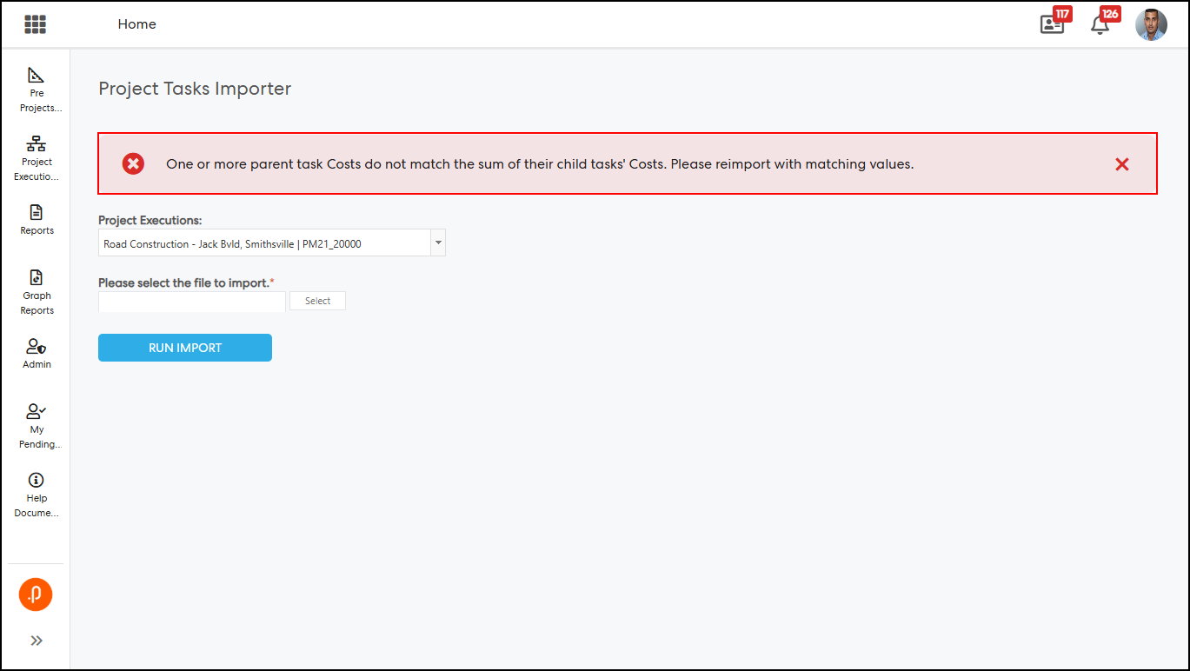Click the Select file button
1190x671 pixels.
[317, 301]
